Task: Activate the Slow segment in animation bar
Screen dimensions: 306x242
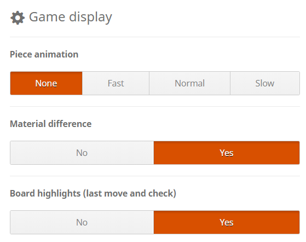Action: pos(265,83)
